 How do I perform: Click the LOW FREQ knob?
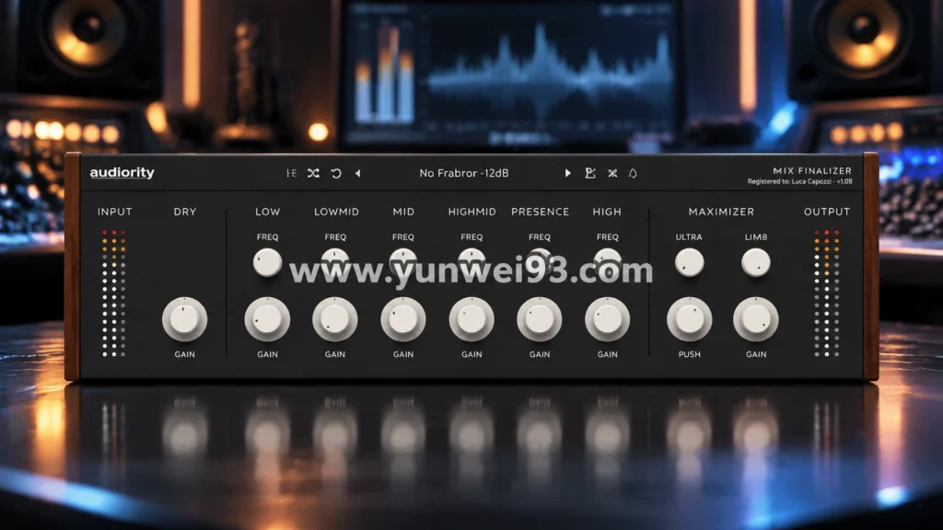coord(267,262)
